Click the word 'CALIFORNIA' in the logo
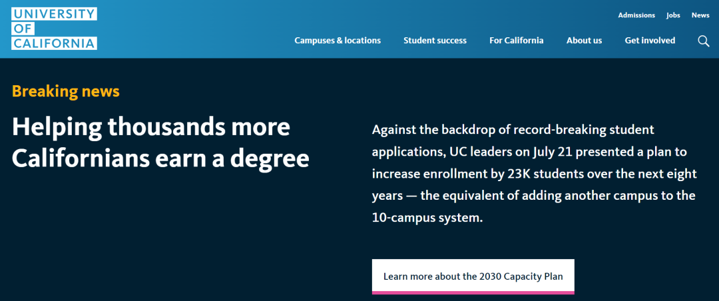 click(54, 43)
